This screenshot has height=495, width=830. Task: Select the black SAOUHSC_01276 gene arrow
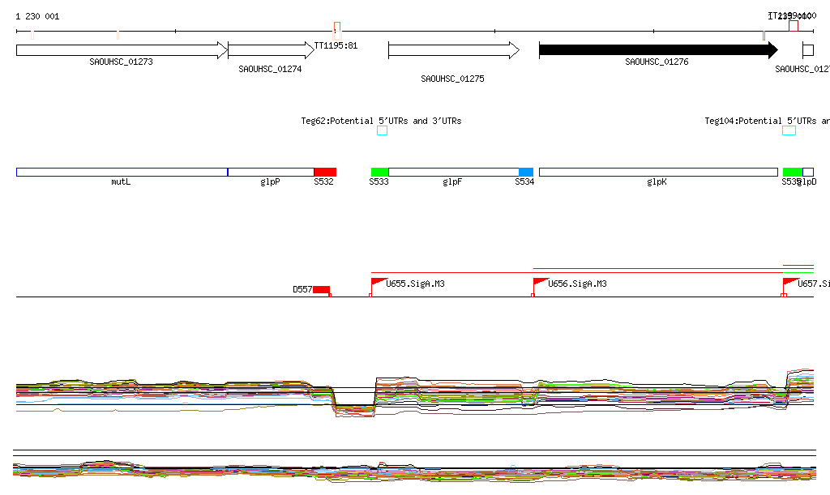tap(658, 50)
